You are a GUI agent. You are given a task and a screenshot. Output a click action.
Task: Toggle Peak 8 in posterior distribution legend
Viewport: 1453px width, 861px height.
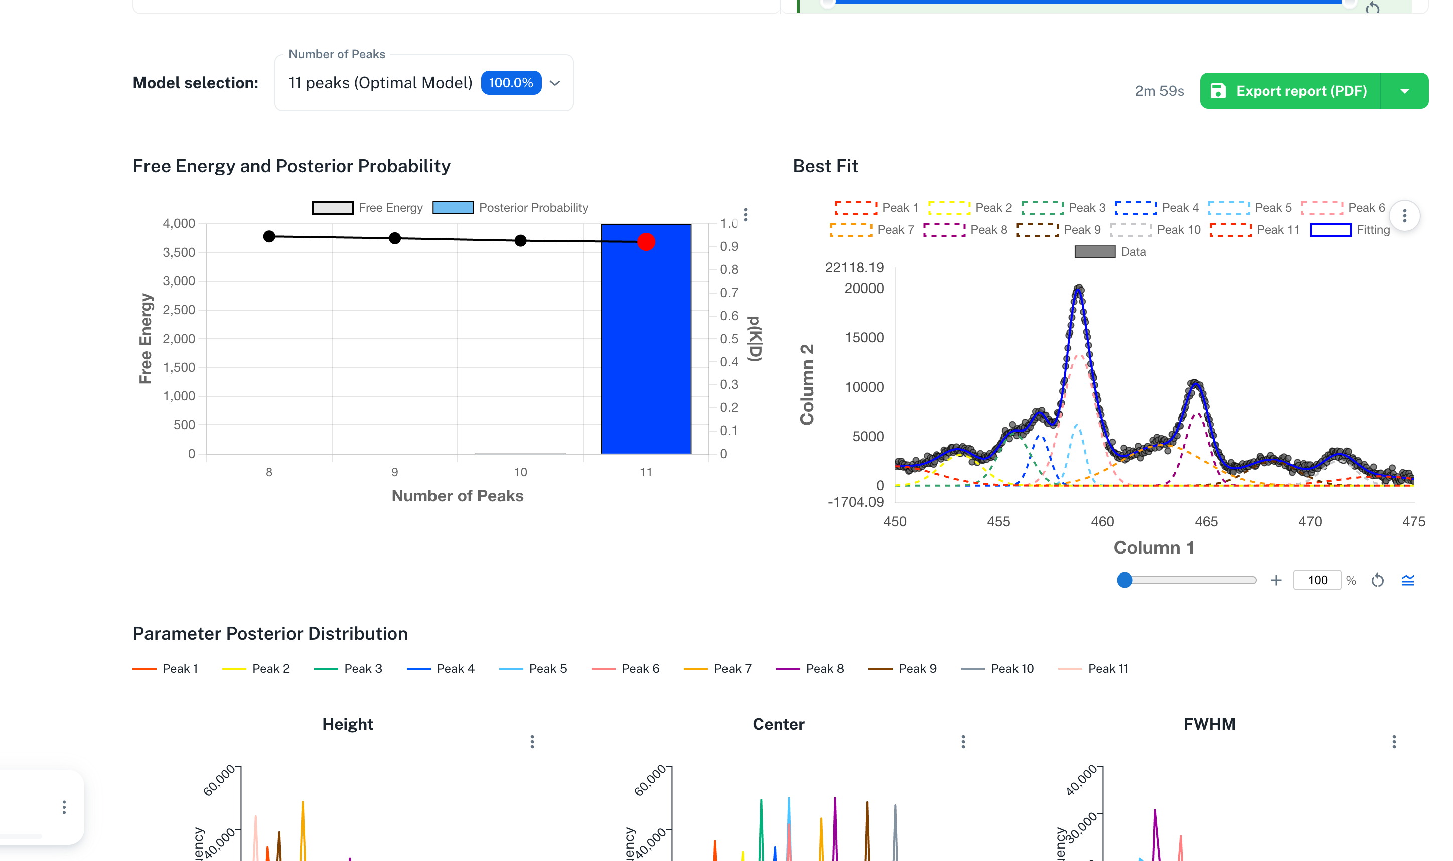(x=810, y=669)
